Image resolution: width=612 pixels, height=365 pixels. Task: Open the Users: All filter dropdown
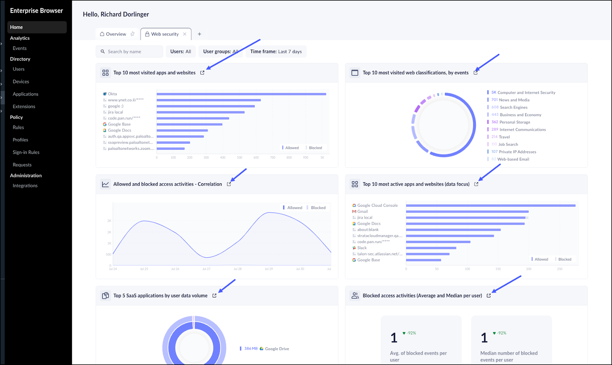(181, 52)
